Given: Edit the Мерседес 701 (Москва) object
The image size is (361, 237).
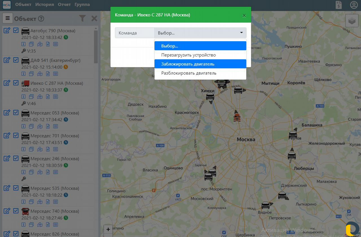Looking at the screenshot, I should click(7, 135).
